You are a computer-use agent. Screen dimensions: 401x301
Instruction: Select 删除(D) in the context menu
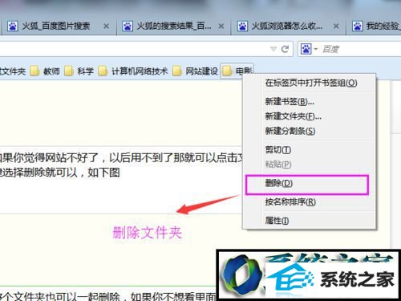tap(307, 185)
